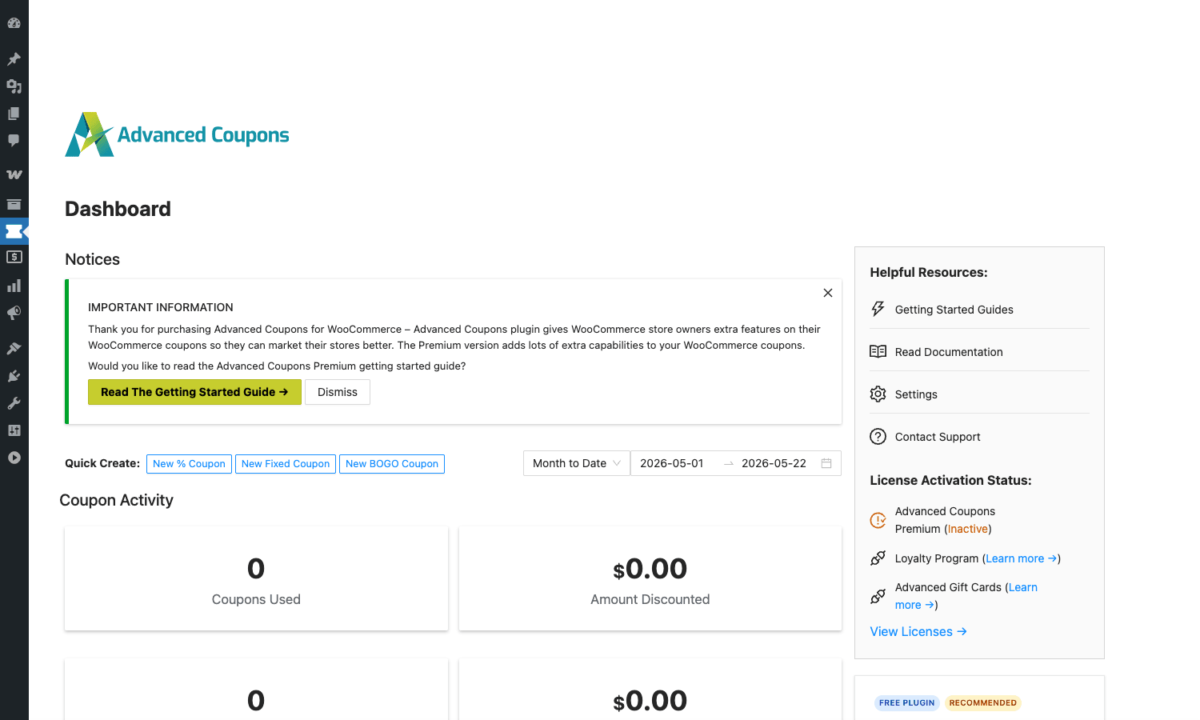Open the WooCommerce W icon

[x=14, y=174]
